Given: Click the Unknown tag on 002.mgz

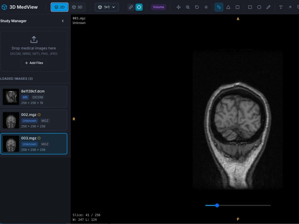Looking at the screenshot, I should [29, 121].
